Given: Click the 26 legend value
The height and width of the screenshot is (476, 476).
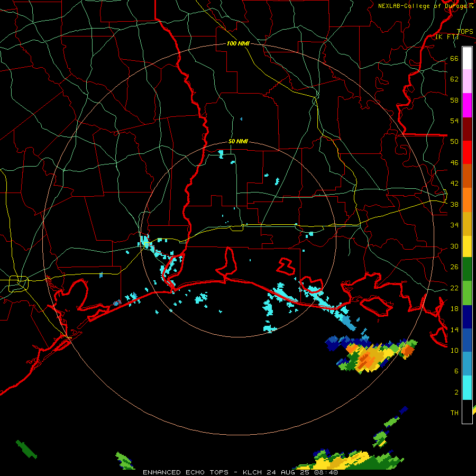Looking at the screenshot, I should (x=454, y=267).
